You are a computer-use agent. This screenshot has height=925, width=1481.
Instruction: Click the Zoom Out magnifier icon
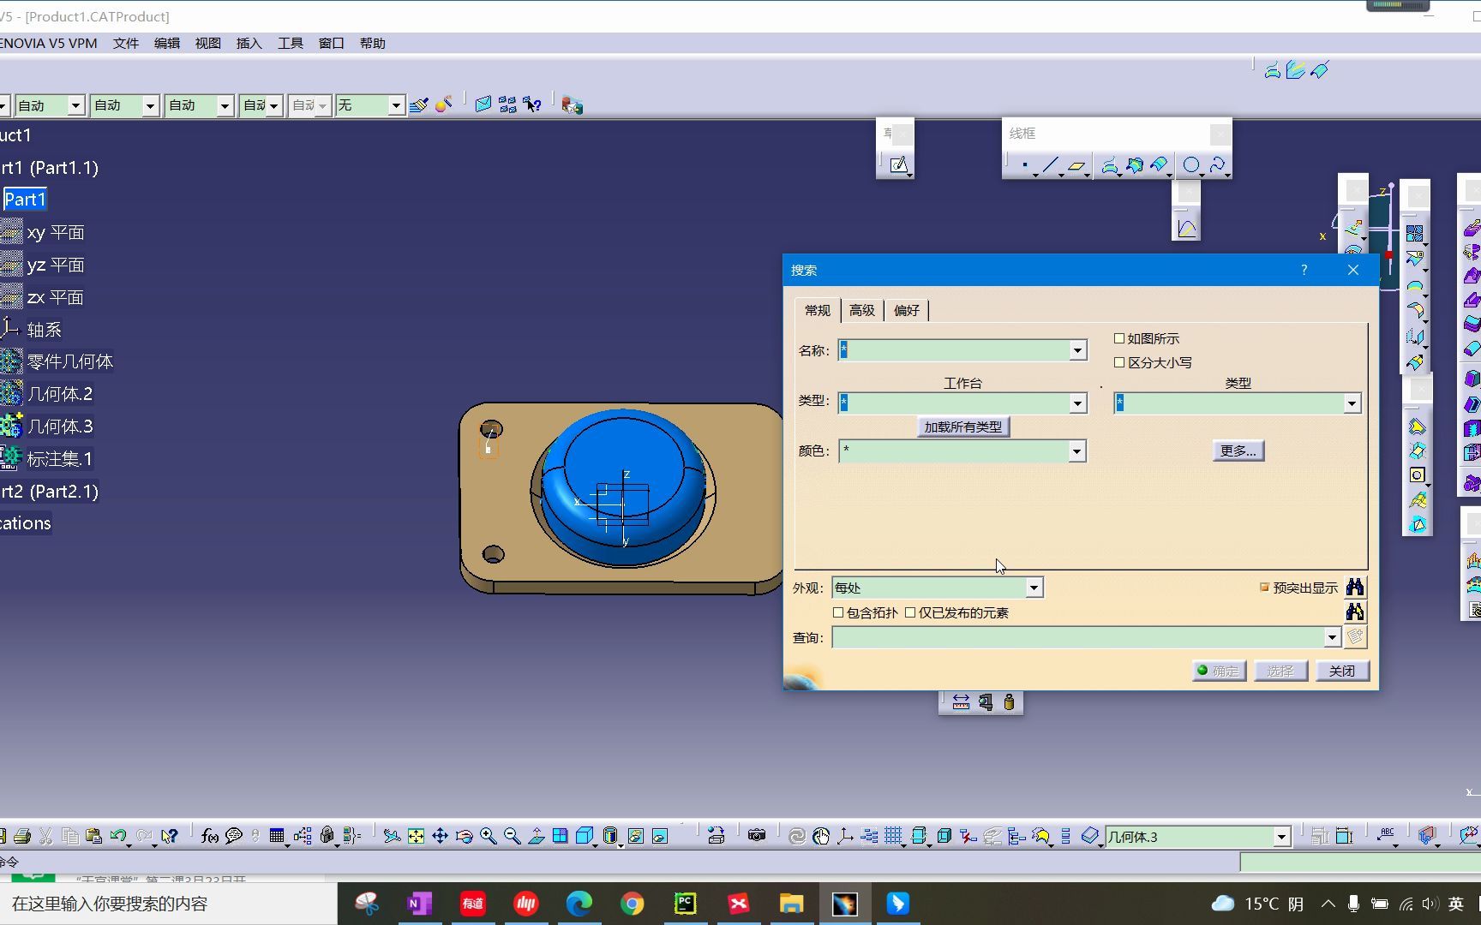[x=512, y=836]
